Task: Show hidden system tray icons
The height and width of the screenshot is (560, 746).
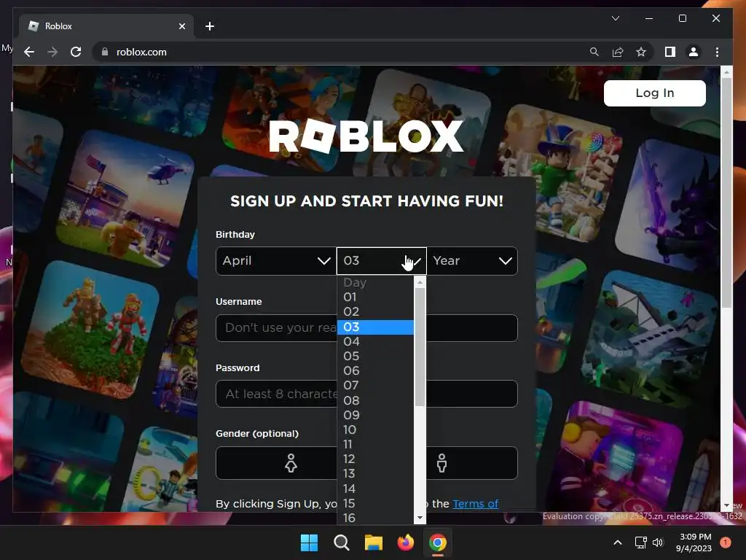Action: click(618, 542)
